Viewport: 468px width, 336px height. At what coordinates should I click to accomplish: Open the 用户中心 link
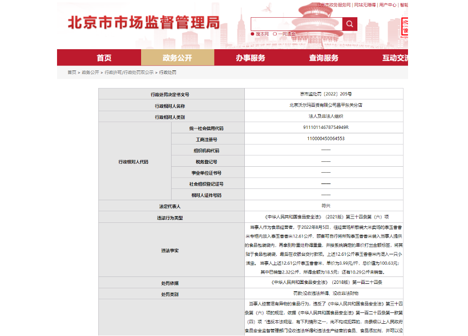(388, 4)
